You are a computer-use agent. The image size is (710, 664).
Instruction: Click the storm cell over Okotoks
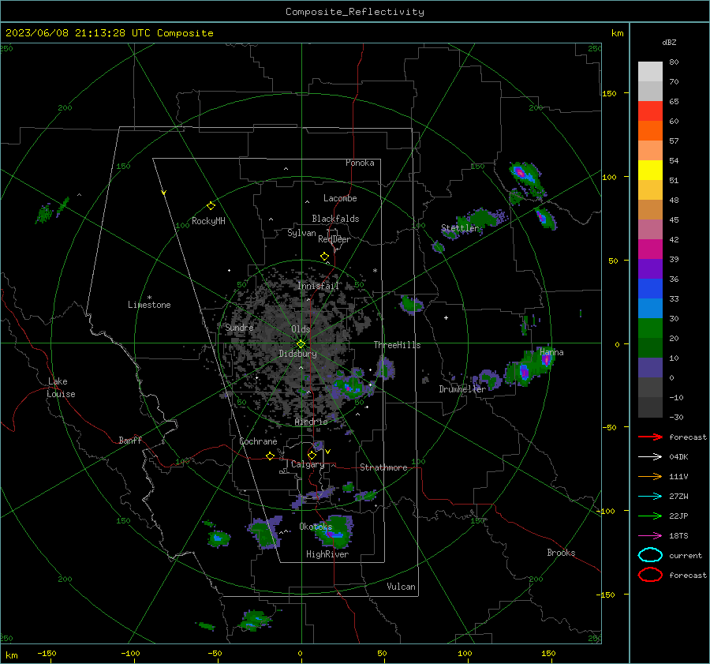pos(335,531)
